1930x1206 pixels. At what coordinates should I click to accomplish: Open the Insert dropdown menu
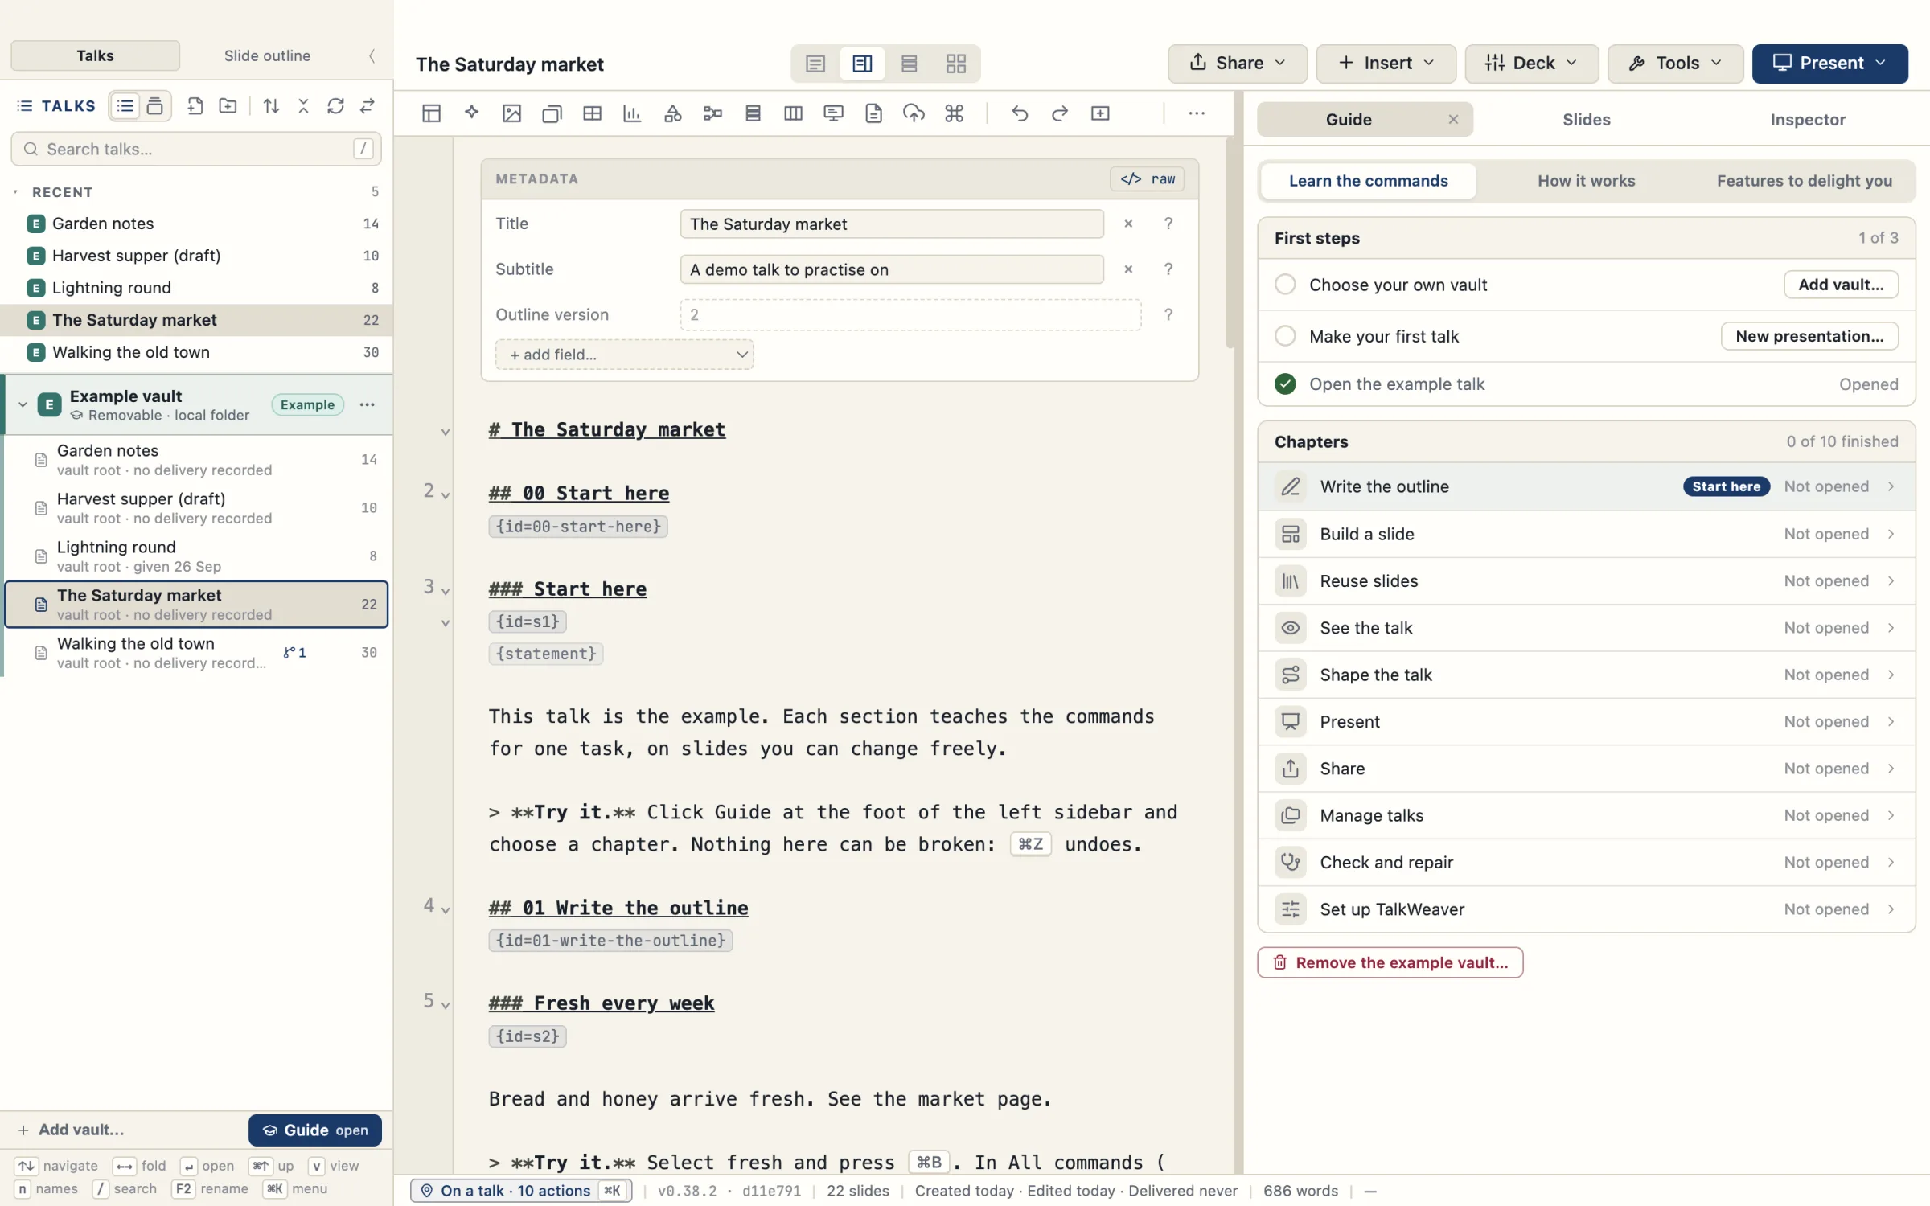(1386, 64)
